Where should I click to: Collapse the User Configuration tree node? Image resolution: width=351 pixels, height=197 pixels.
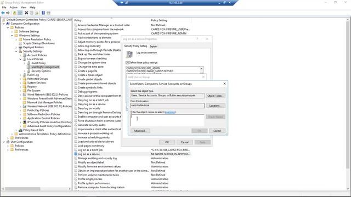coord(4,142)
